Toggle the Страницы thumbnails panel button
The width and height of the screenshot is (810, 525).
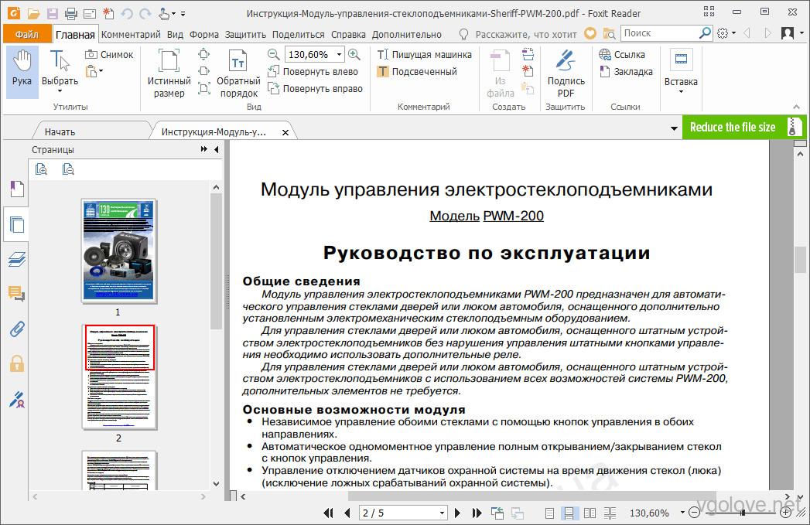click(16, 224)
